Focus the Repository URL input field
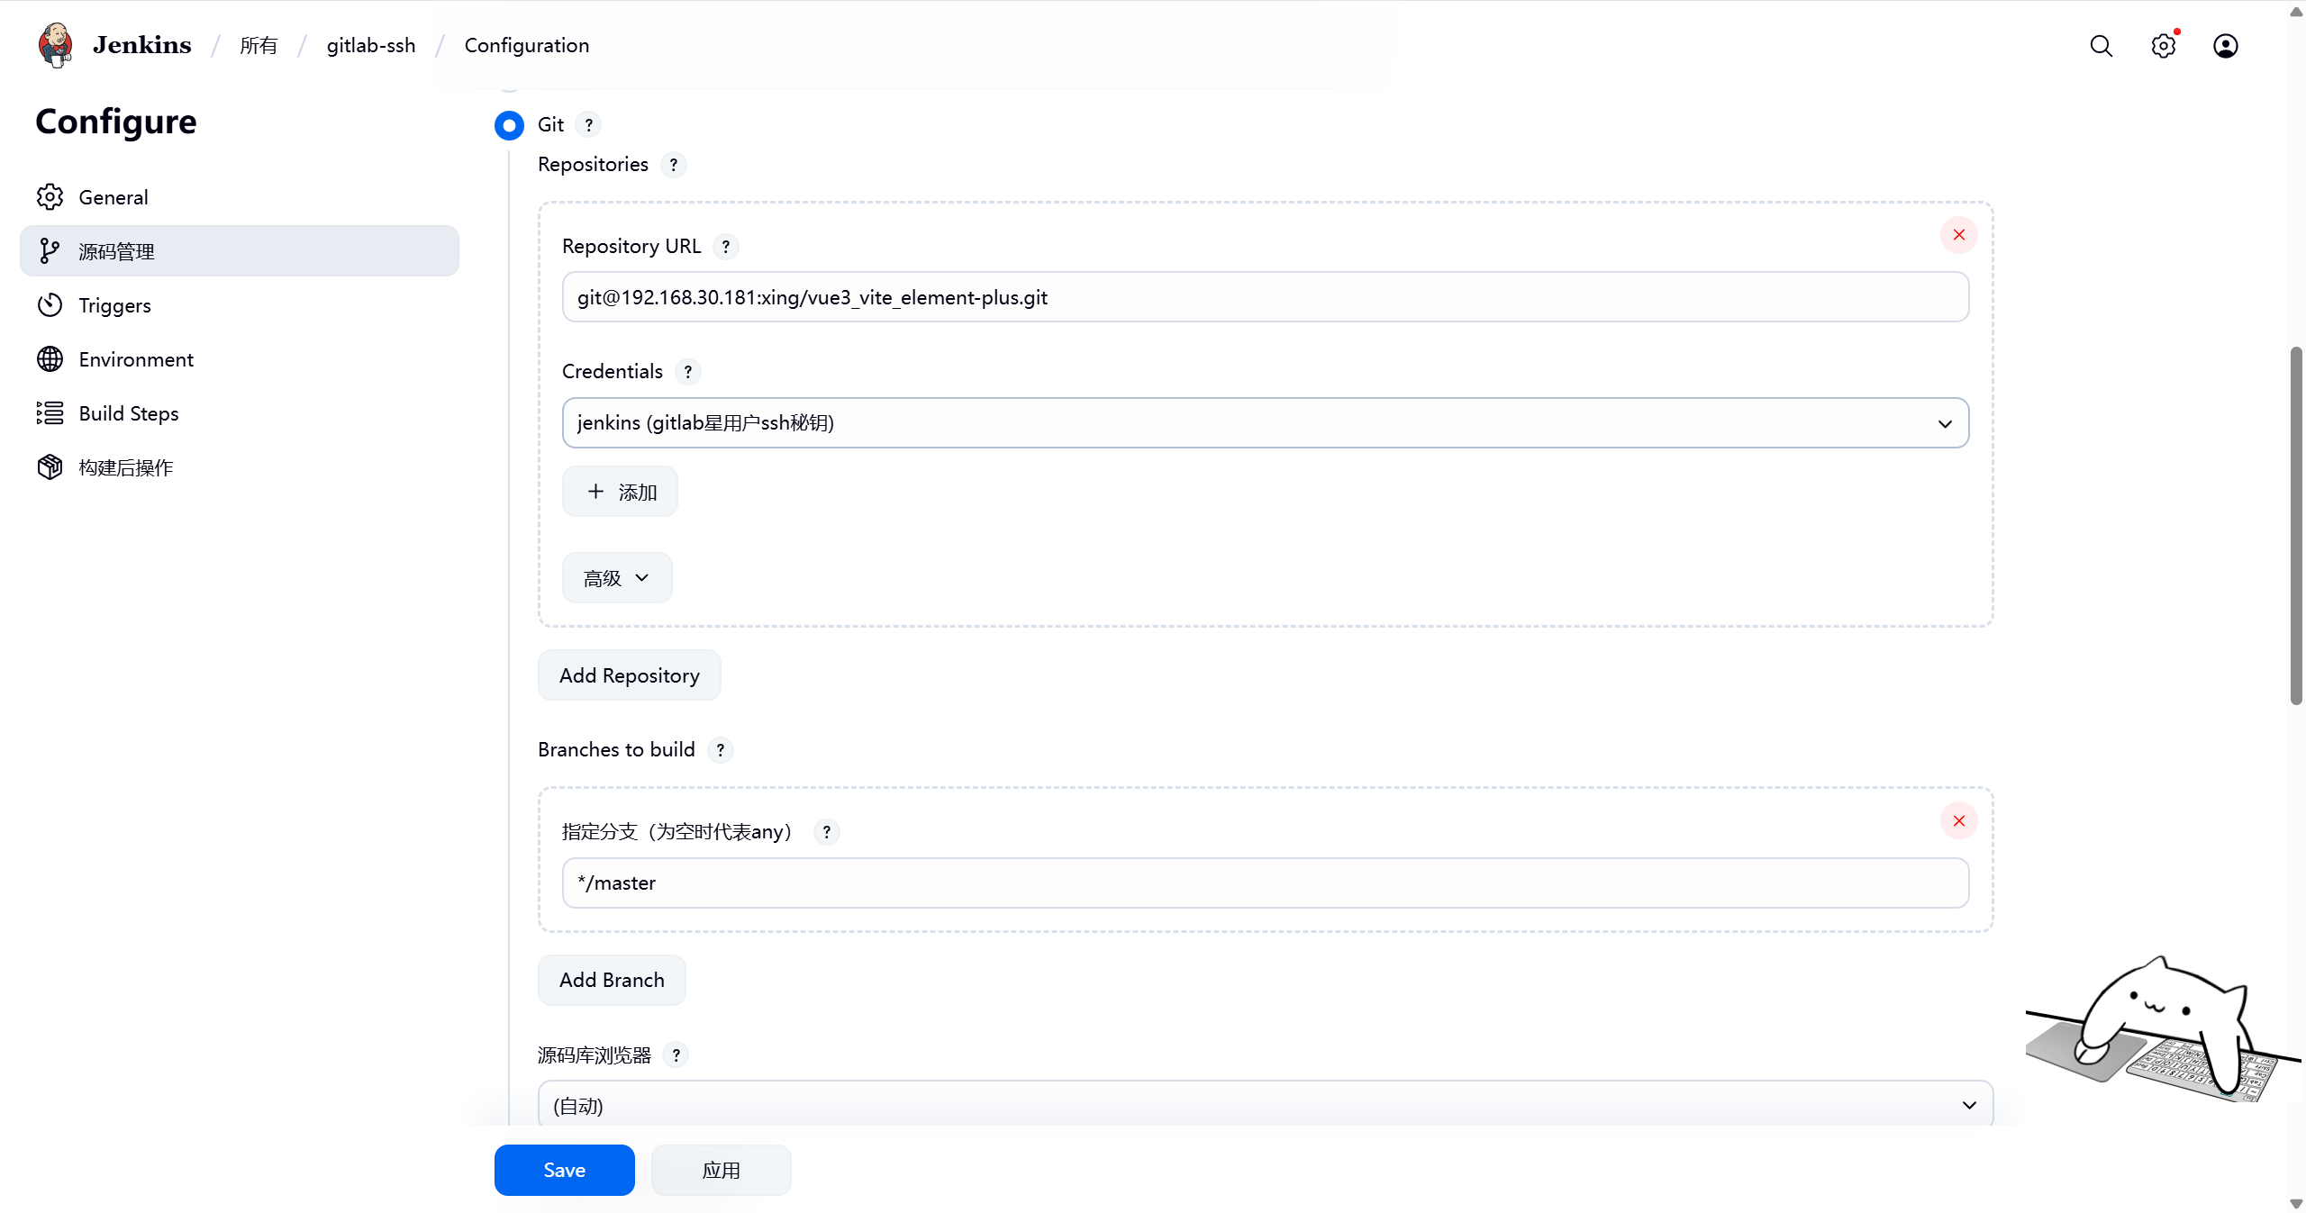The image size is (2306, 1213). point(1265,297)
